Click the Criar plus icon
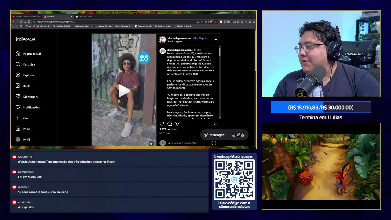391x220 pixels. (x=18, y=118)
